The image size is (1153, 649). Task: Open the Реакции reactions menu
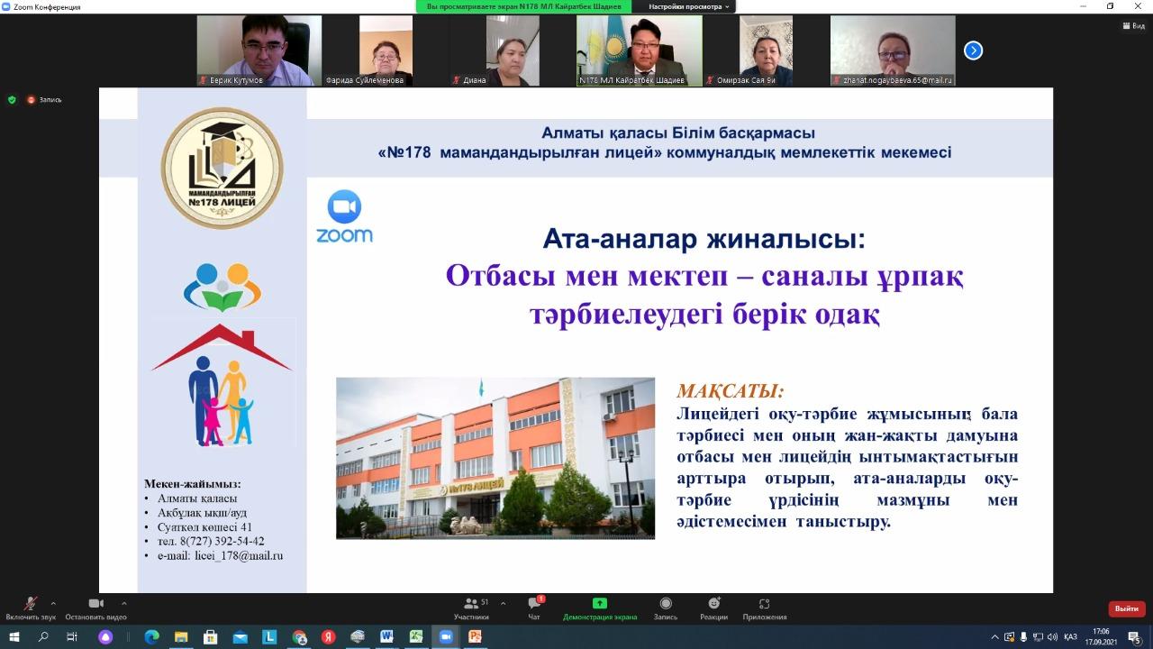[x=713, y=608]
